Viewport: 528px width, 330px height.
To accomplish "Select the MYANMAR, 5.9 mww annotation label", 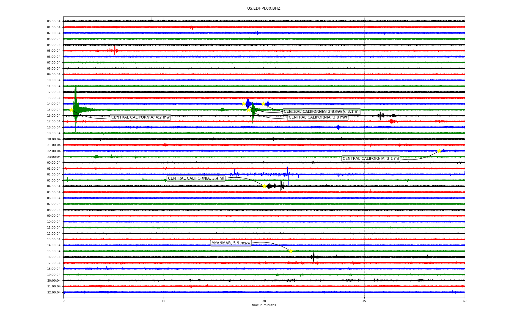I will (231, 243).
